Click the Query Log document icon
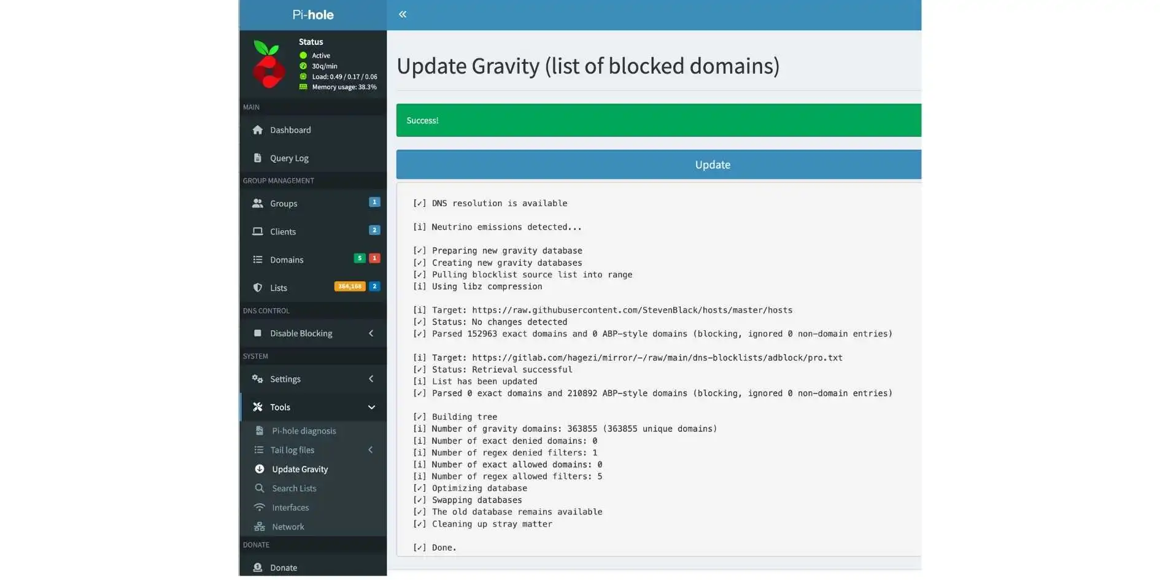1160x580 pixels. pos(258,158)
